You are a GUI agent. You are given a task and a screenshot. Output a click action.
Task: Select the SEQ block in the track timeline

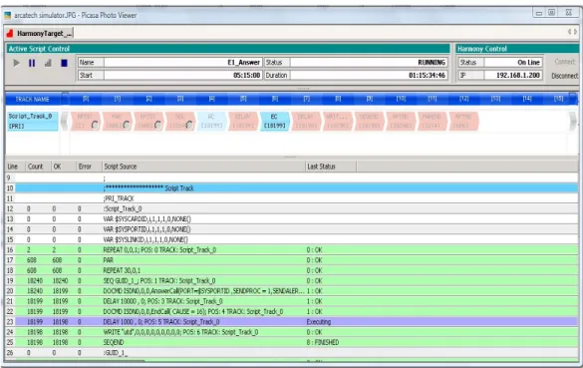(x=180, y=121)
